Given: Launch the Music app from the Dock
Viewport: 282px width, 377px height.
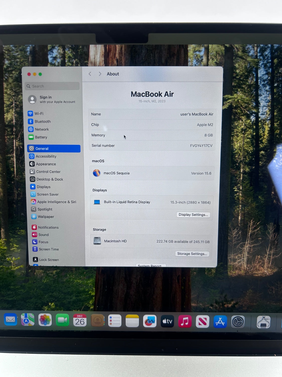Looking at the screenshot, I should point(185,321).
